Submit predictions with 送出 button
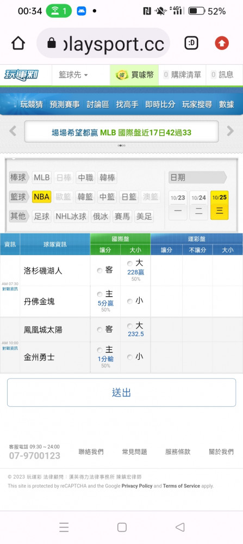The image size is (243, 544). 121,392
